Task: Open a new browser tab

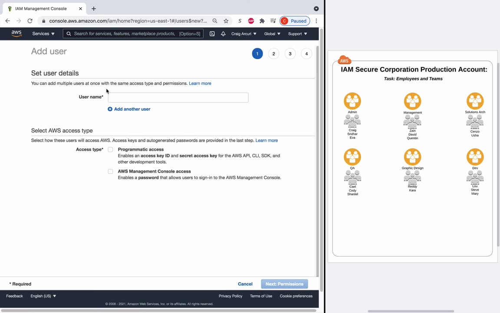Action: [x=93, y=9]
